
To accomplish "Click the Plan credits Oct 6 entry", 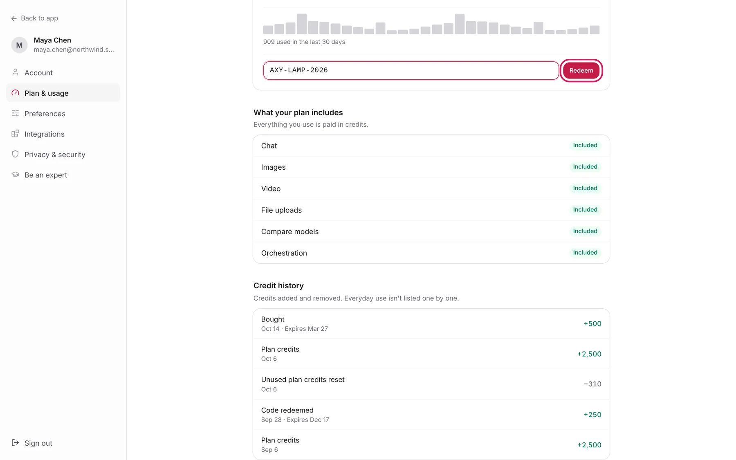I will [x=431, y=354].
